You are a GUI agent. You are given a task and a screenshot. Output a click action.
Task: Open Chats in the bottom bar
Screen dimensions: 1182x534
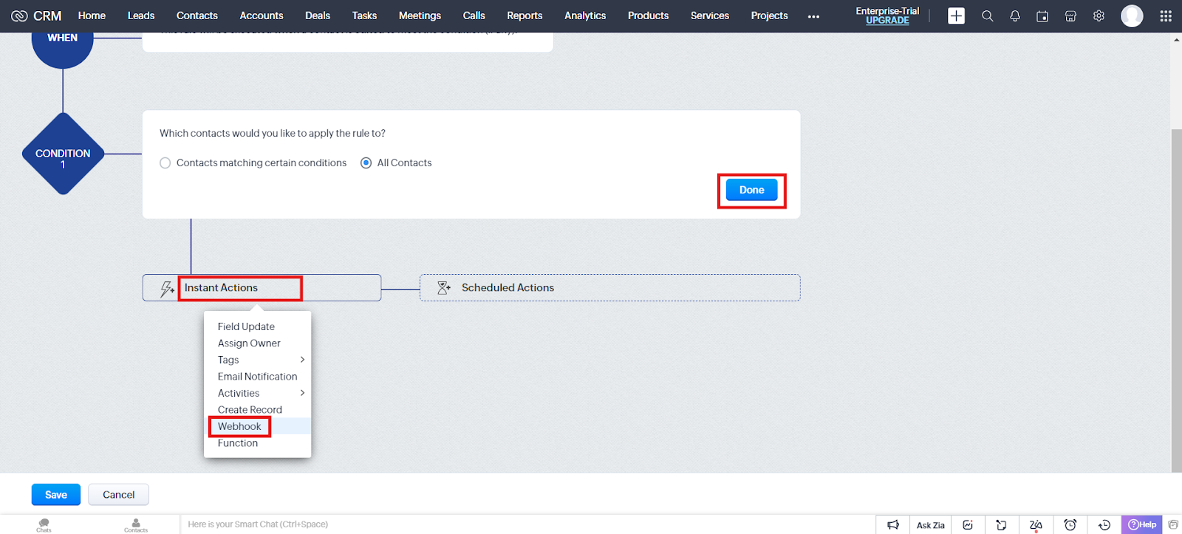tap(44, 525)
